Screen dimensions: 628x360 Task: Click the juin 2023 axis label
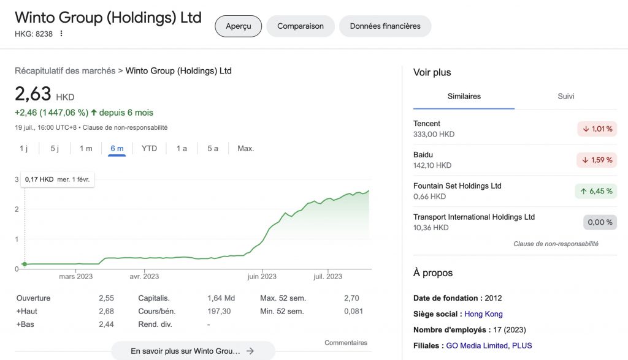click(x=262, y=276)
